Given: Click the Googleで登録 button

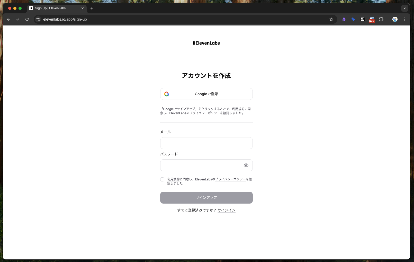Looking at the screenshot, I should coord(206,94).
